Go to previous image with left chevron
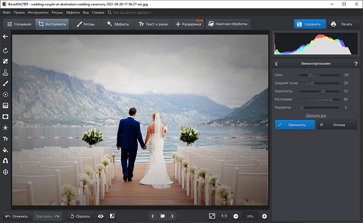 pos(153,216)
